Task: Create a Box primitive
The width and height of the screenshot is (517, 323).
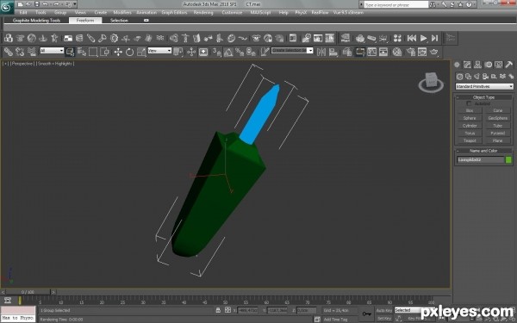Action: click(x=470, y=111)
